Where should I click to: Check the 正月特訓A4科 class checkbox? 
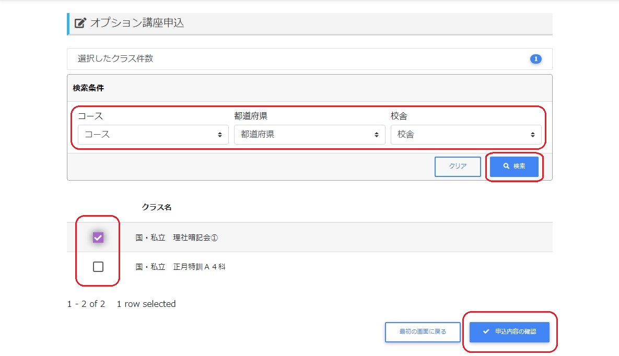pyautogui.click(x=98, y=267)
